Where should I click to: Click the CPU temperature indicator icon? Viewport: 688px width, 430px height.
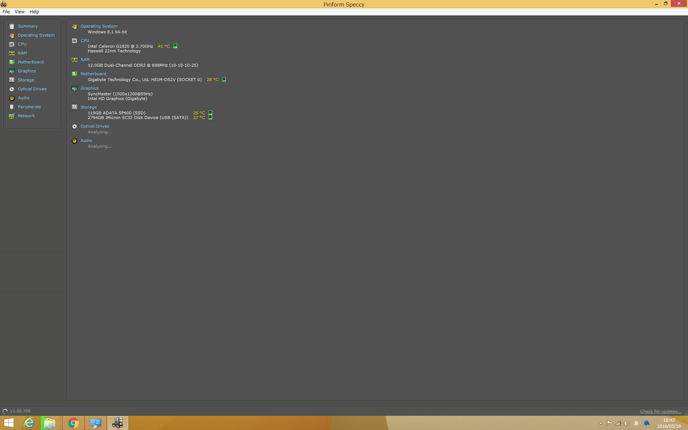tap(175, 46)
